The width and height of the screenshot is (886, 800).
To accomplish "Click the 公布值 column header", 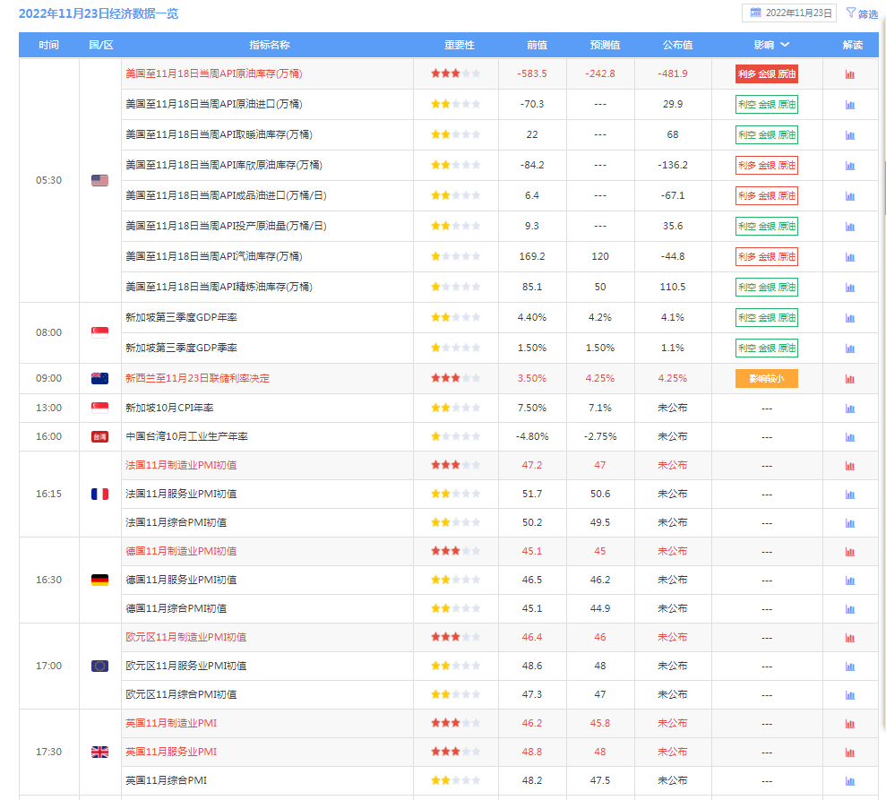I will pos(677,45).
